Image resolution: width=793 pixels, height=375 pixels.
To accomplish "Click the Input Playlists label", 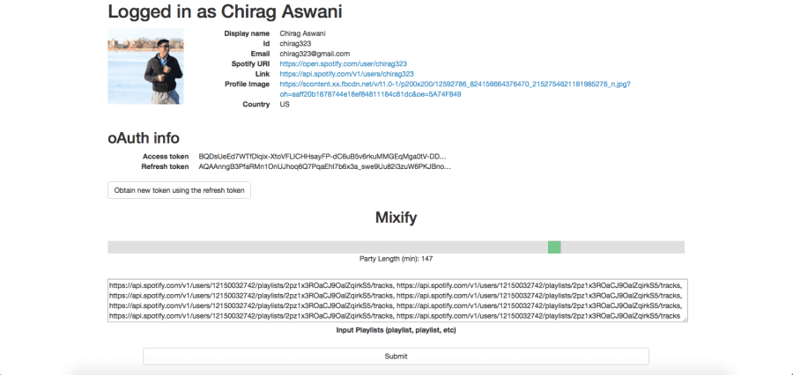I will click(396, 330).
